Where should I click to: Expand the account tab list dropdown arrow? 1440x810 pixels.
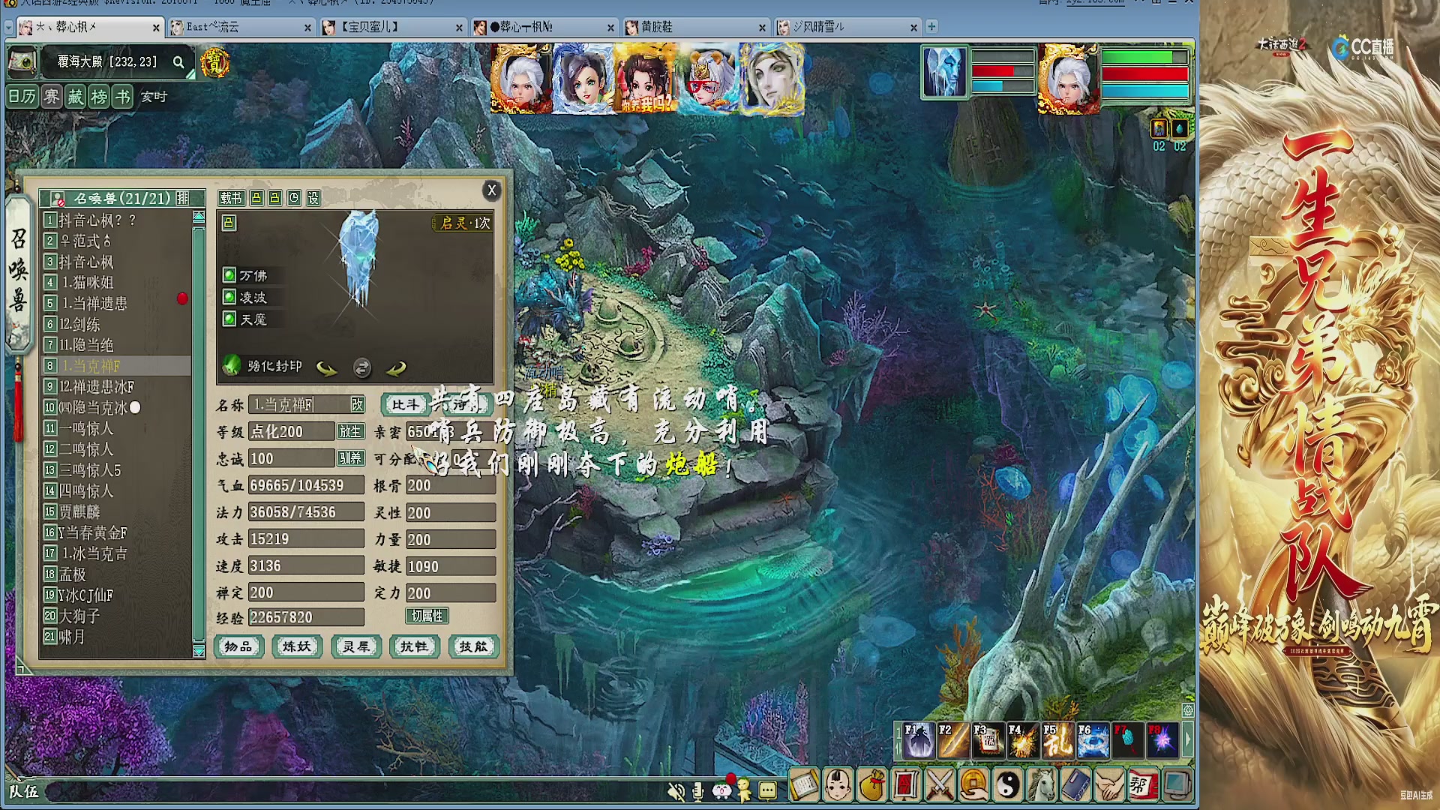9,27
